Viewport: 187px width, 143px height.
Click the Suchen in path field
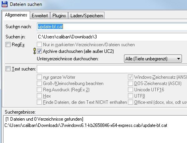[112, 37]
